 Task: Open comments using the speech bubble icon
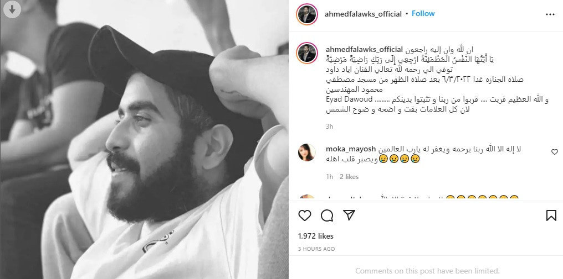tap(327, 215)
